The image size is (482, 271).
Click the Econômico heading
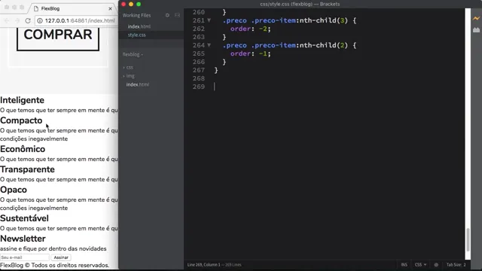coord(23,149)
